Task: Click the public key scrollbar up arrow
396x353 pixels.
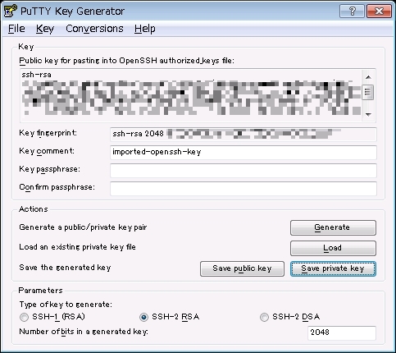Action: 368,77
